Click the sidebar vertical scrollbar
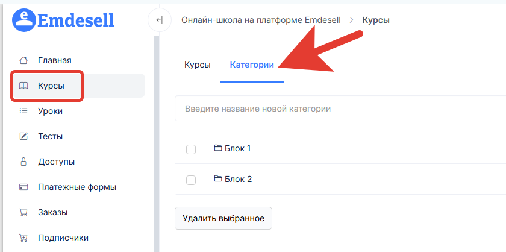Screen dimensions: 506x252 click(157, 143)
